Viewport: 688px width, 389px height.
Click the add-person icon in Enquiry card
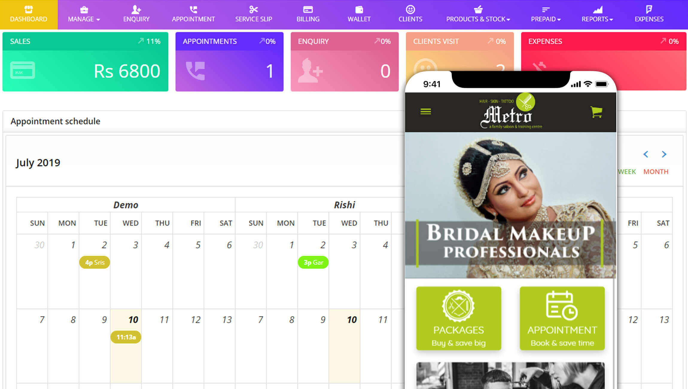click(x=310, y=71)
